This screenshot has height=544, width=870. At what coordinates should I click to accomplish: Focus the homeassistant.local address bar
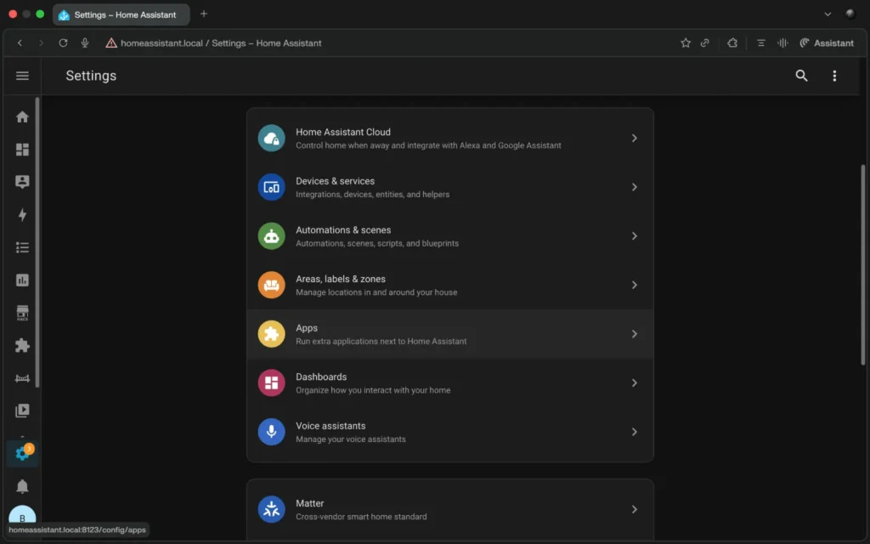(x=221, y=42)
